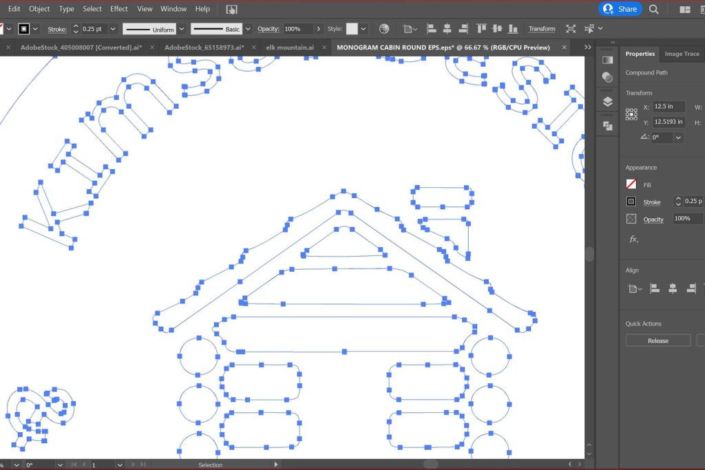The height and width of the screenshot is (470, 705).
Task: Open the Layers panel icon
Action: pyautogui.click(x=607, y=101)
